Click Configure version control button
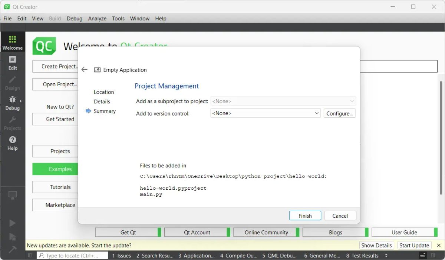The image size is (445, 260). coord(340,113)
